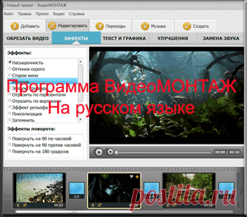Image resolution: width=247 pixels, height=217 pixels.
Task: Open the Музыка step tab
Action: pyautogui.click(x=153, y=26)
